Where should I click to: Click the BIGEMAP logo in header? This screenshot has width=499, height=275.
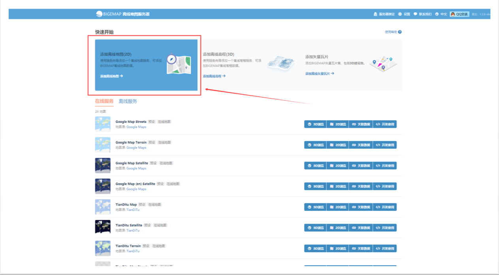point(122,14)
